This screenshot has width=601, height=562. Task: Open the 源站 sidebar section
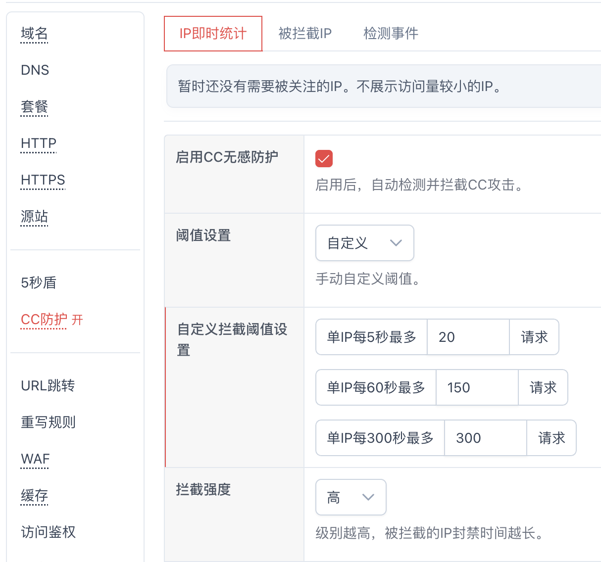pos(34,217)
